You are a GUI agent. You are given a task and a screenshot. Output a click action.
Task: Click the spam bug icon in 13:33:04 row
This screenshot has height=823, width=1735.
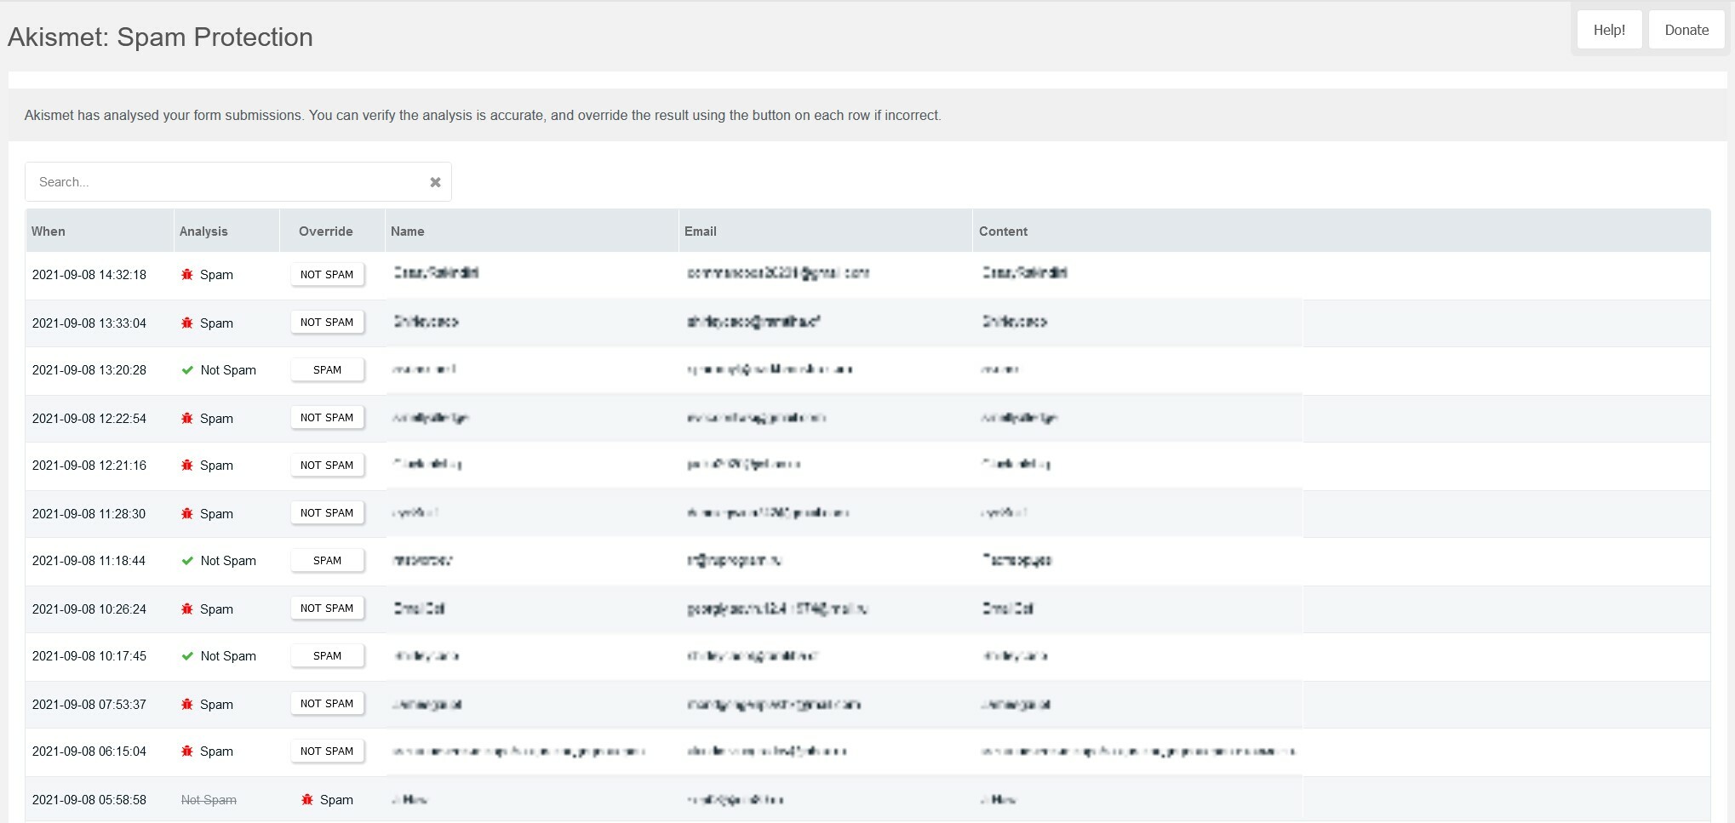[187, 323]
